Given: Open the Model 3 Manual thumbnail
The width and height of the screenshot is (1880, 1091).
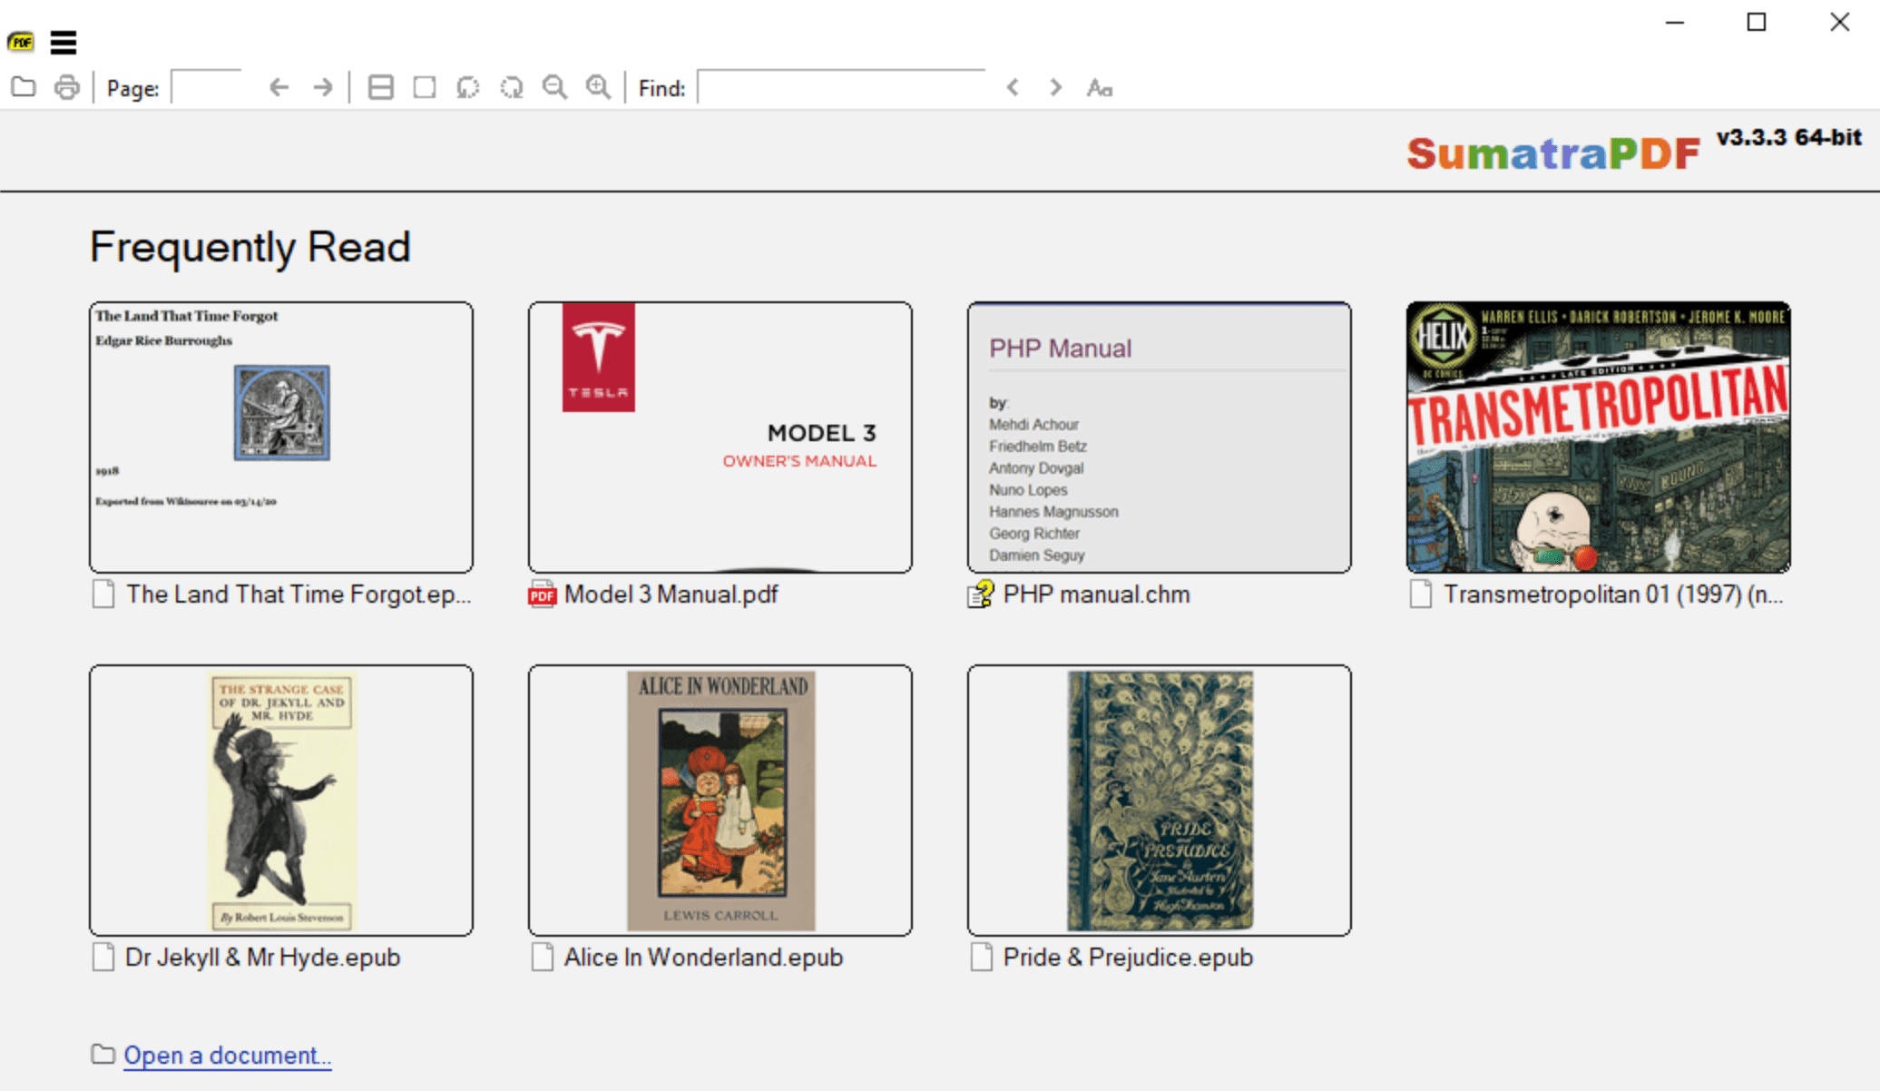Looking at the screenshot, I should click(720, 437).
